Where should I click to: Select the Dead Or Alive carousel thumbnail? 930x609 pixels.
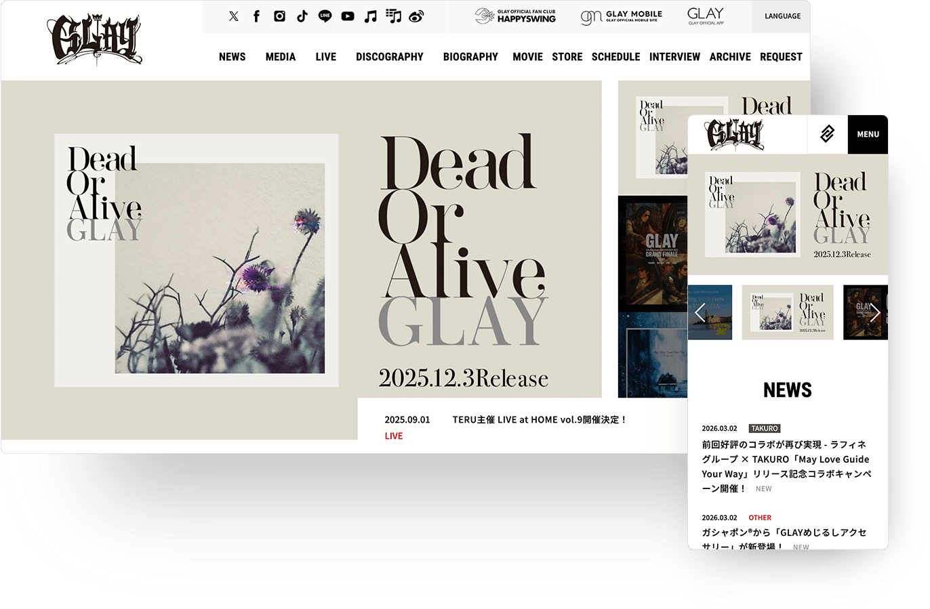point(788,312)
